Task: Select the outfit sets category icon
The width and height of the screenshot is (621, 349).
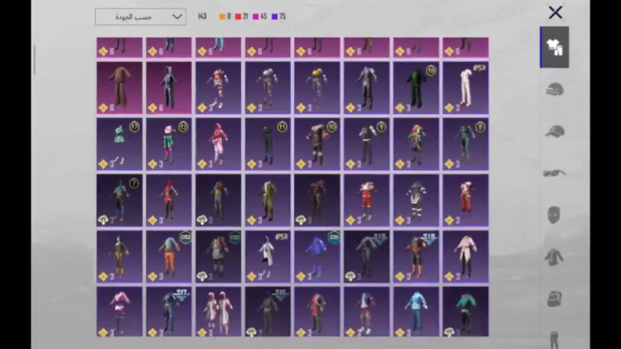Action: pos(555,47)
